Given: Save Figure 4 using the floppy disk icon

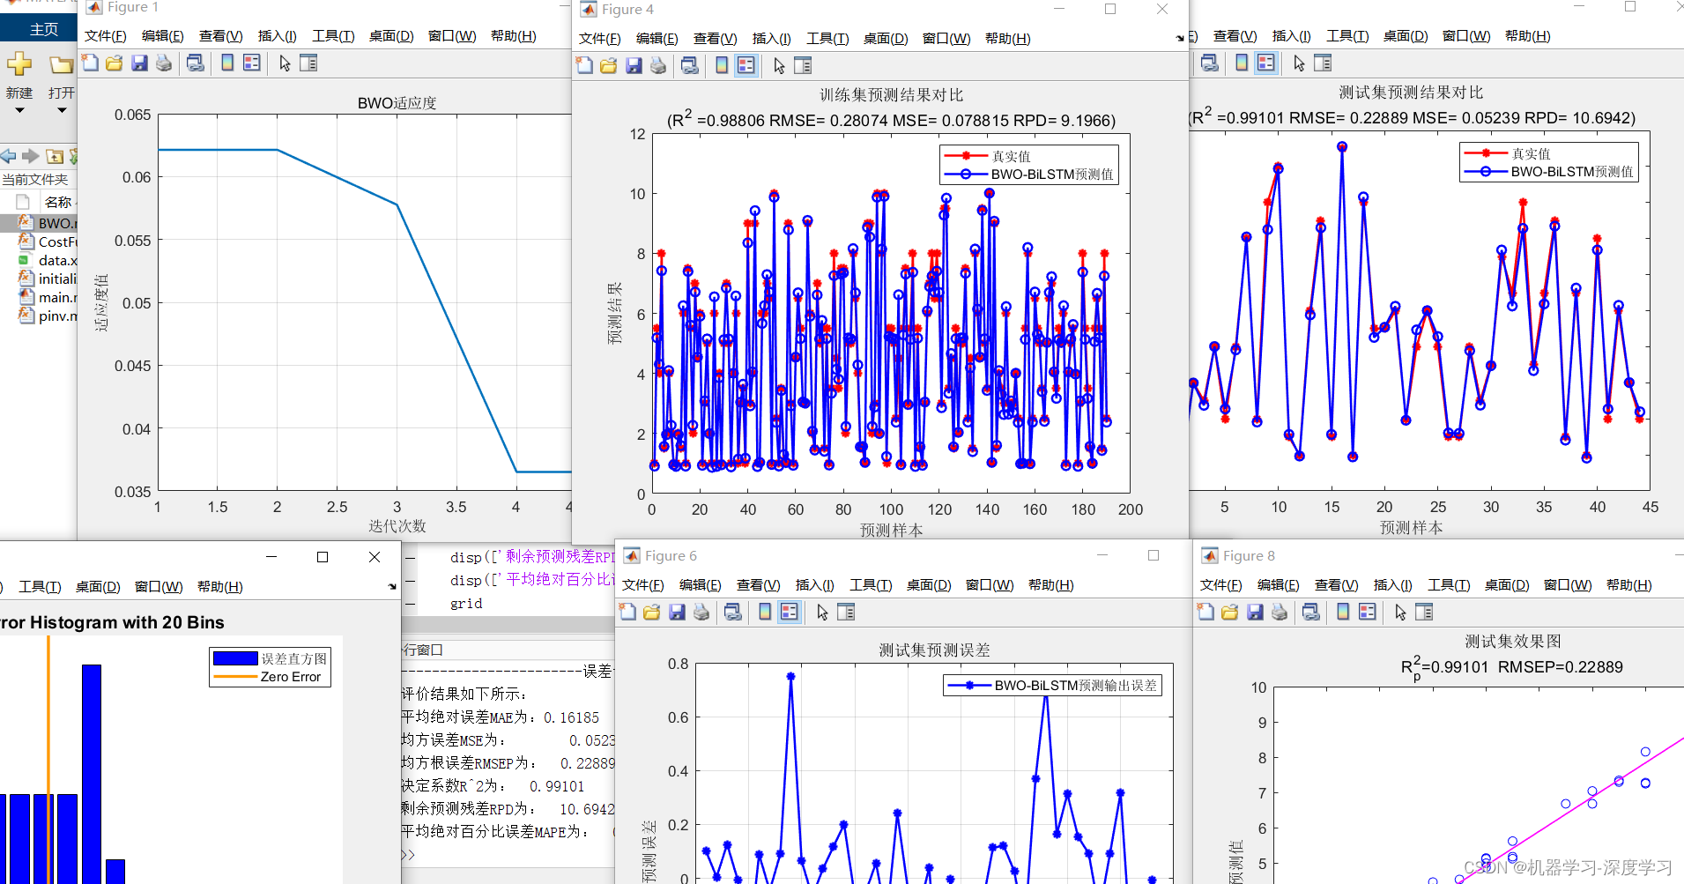Looking at the screenshot, I should tap(634, 65).
